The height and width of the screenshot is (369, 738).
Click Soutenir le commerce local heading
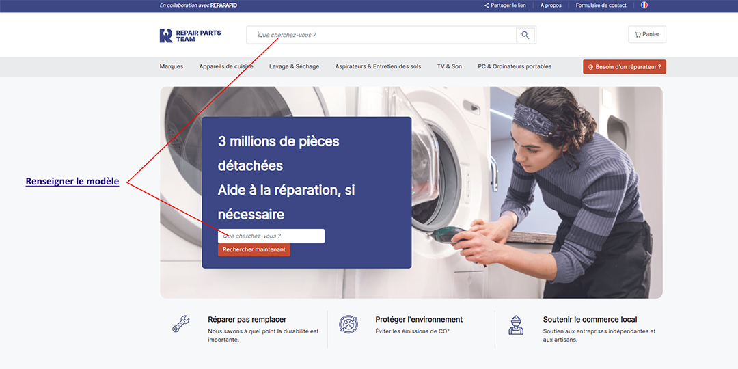click(590, 320)
